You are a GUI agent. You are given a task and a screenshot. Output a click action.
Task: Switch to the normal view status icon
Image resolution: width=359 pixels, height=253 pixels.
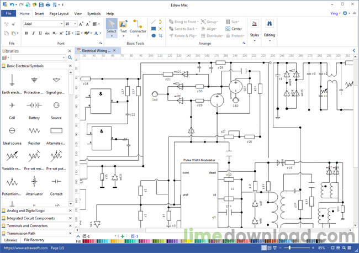click(x=264, y=247)
